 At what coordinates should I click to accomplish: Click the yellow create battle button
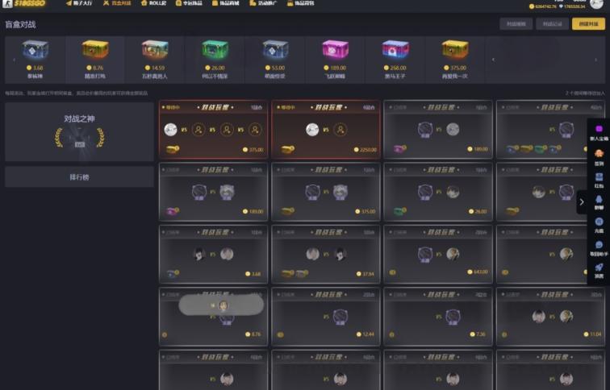click(588, 24)
